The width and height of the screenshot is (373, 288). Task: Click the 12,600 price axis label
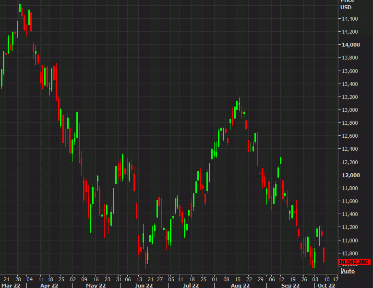click(x=349, y=136)
